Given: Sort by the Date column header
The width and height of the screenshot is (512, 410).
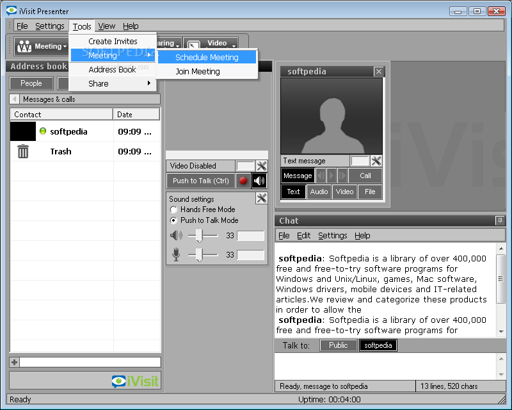Looking at the screenshot, I should [136, 115].
